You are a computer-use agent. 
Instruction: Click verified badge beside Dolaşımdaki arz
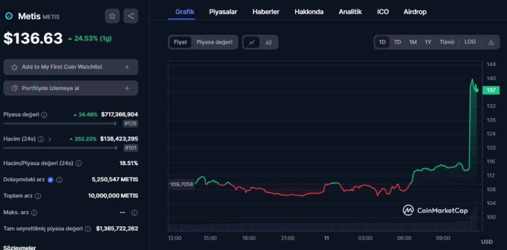51,180
